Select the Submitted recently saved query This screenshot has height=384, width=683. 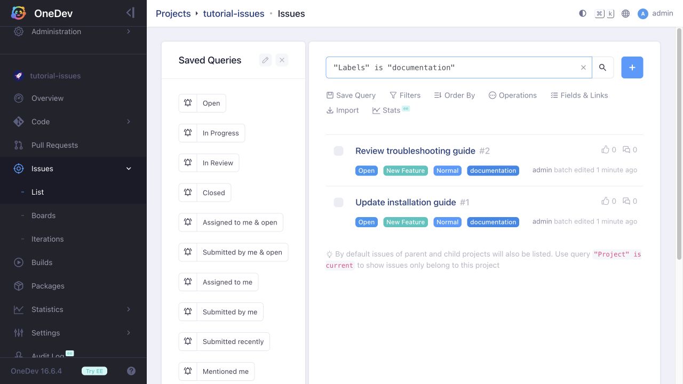tap(233, 342)
